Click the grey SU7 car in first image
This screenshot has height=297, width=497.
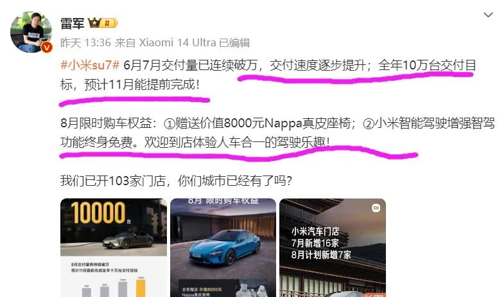(x=128, y=240)
